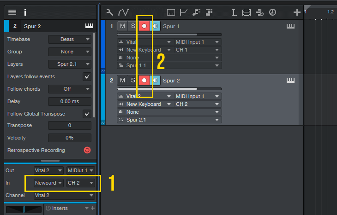
Task: Click the Retrospective Recording red icon
Action: (x=87, y=150)
